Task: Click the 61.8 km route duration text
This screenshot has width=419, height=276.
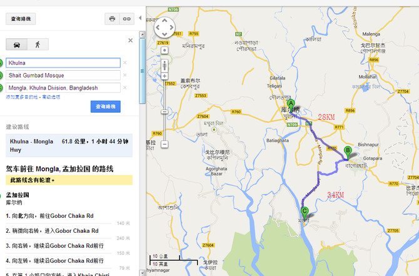Action: [x=95, y=141]
